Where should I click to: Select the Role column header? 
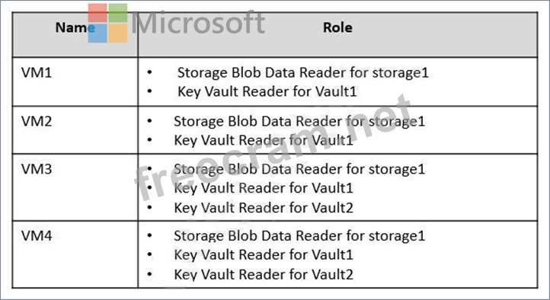(x=337, y=27)
